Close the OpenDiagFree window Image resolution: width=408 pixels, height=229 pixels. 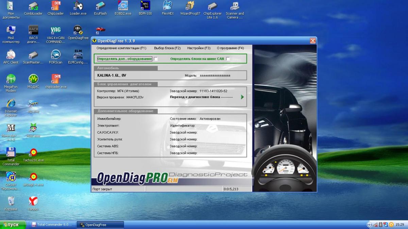(313, 41)
